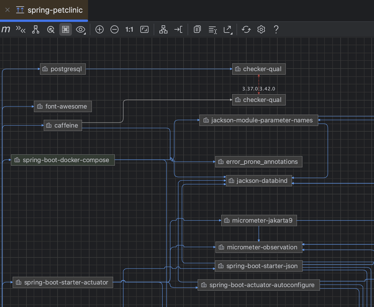Open diagram help with the question mark
The width and height of the screenshot is (374, 307).
(276, 29)
